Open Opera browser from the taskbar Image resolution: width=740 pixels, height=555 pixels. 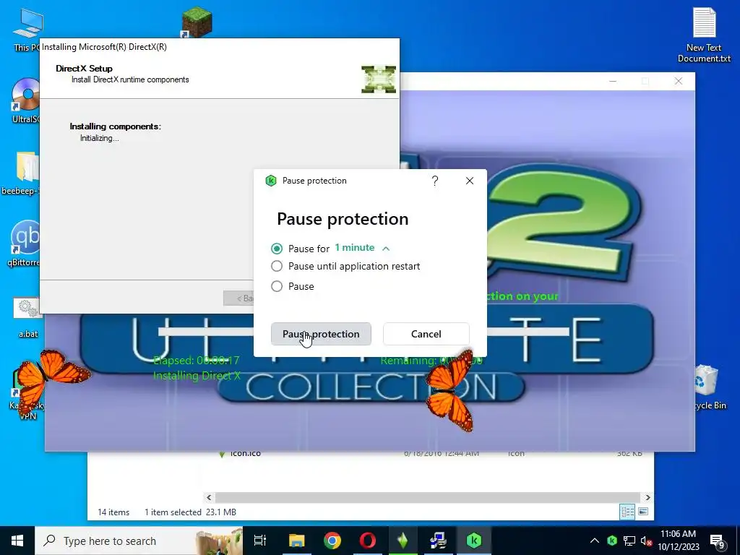[x=368, y=541]
